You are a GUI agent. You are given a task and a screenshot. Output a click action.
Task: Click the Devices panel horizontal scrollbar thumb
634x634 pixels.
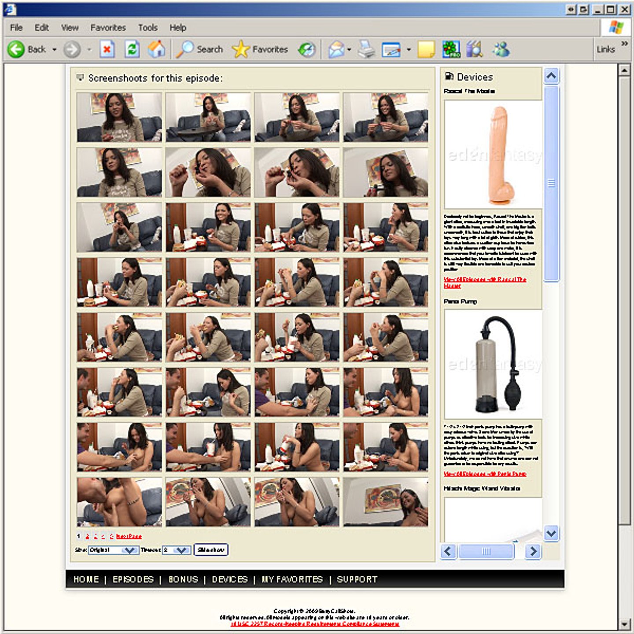(486, 551)
